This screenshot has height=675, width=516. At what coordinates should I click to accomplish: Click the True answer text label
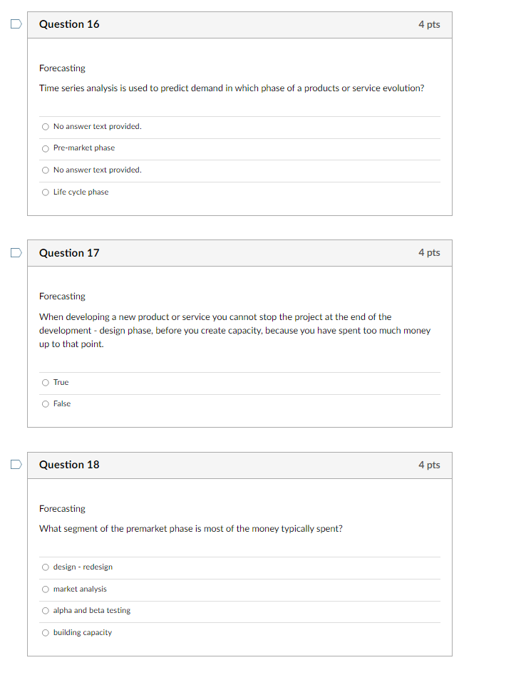pyautogui.click(x=60, y=382)
